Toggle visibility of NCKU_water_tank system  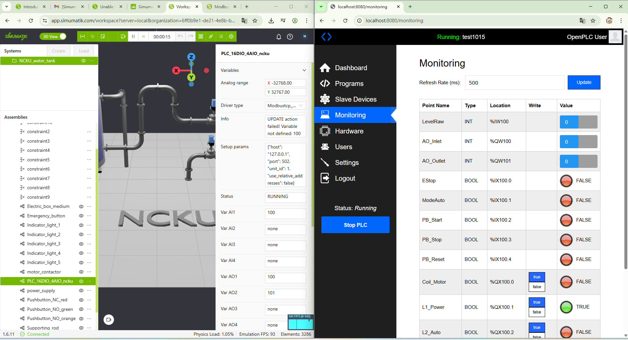84,61
